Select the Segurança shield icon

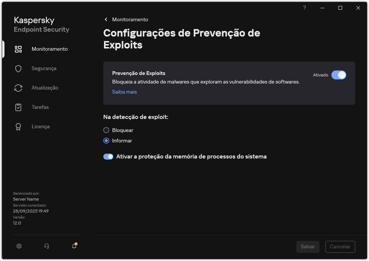tap(18, 68)
